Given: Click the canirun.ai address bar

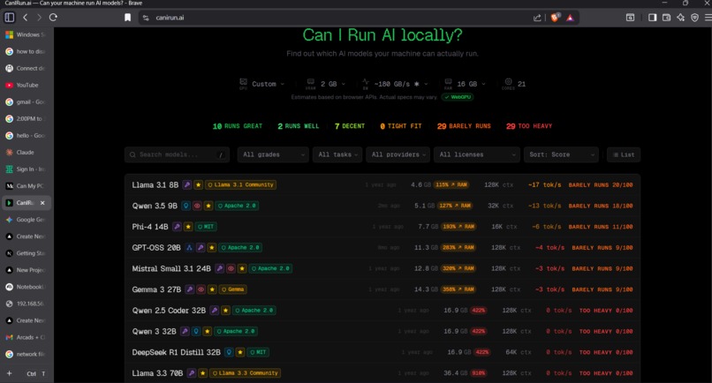Looking at the screenshot, I should click(x=336, y=18).
